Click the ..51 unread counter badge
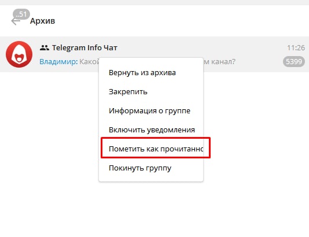Image resolution: width=309 pixels, height=237 pixels. (21, 14)
